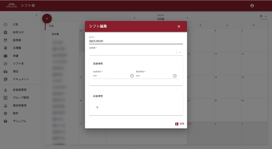Screen dimensions: 272x149
Task: Click the 日付 date field
Action: [x=136, y=41]
